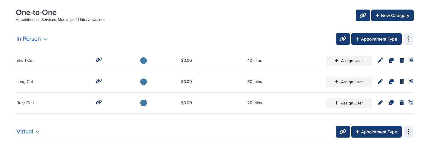Screen dimensions: 422x154
Task: Delete the Buzz Cutt appointment type
Action: 402,103
